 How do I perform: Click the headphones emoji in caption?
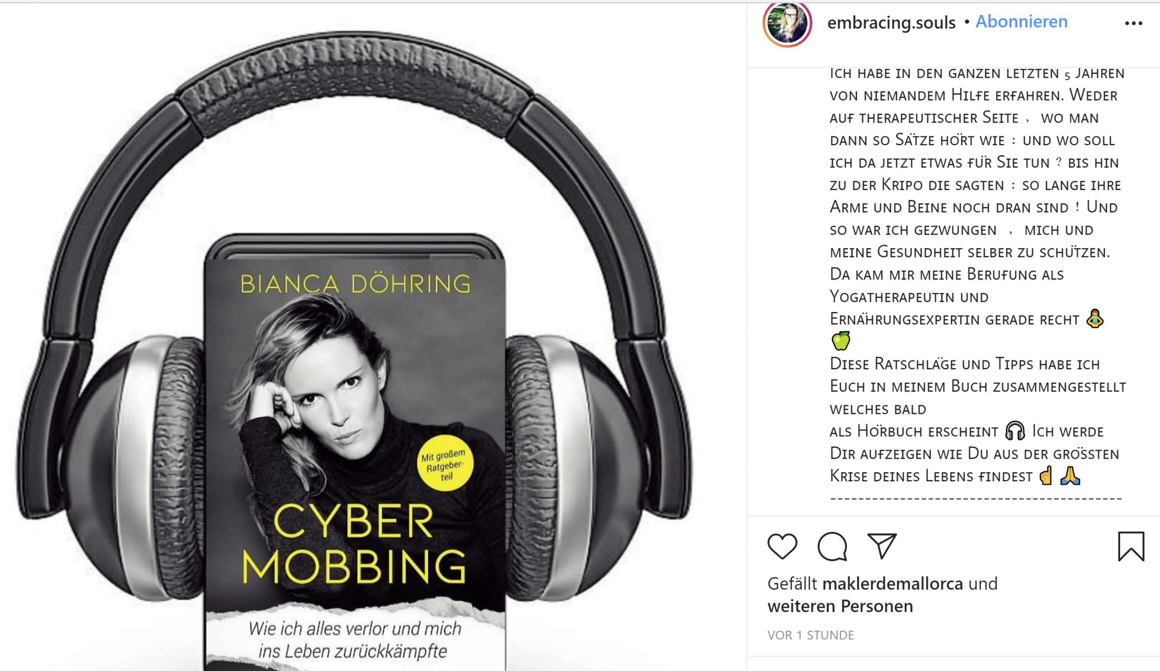[1015, 431]
